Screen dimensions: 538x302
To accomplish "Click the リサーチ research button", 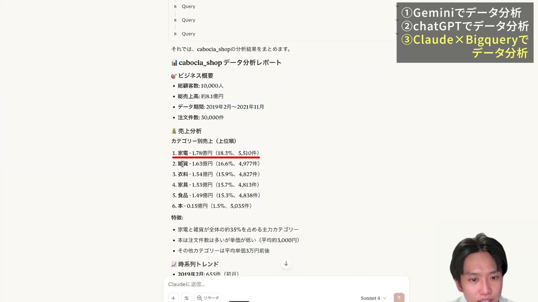I will click(208, 298).
